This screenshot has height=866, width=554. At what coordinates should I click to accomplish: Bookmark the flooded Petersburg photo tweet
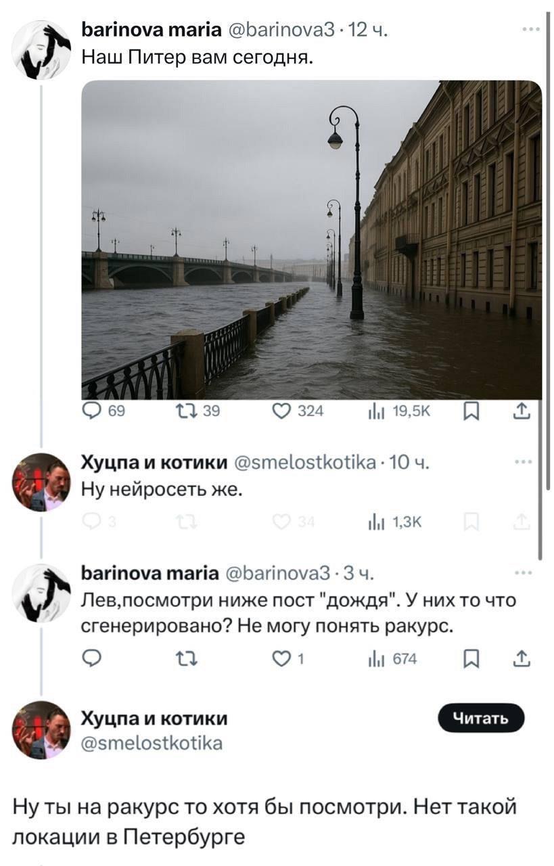pyautogui.click(x=471, y=411)
